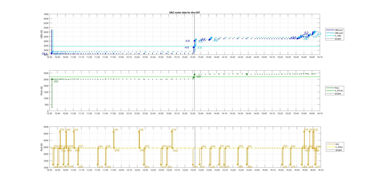
Task: Click the '368' label in Pitch plot
Action: [199, 77]
